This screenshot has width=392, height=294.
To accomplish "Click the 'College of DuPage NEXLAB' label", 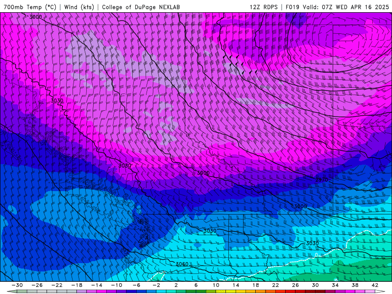I will pyautogui.click(x=141, y=7).
